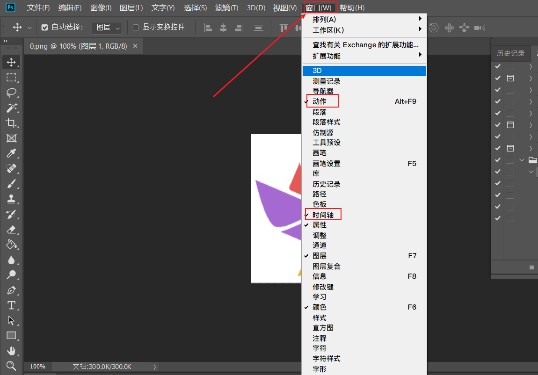
Task: Select the Clone Stamp tool
Action: tap(11, 199)
